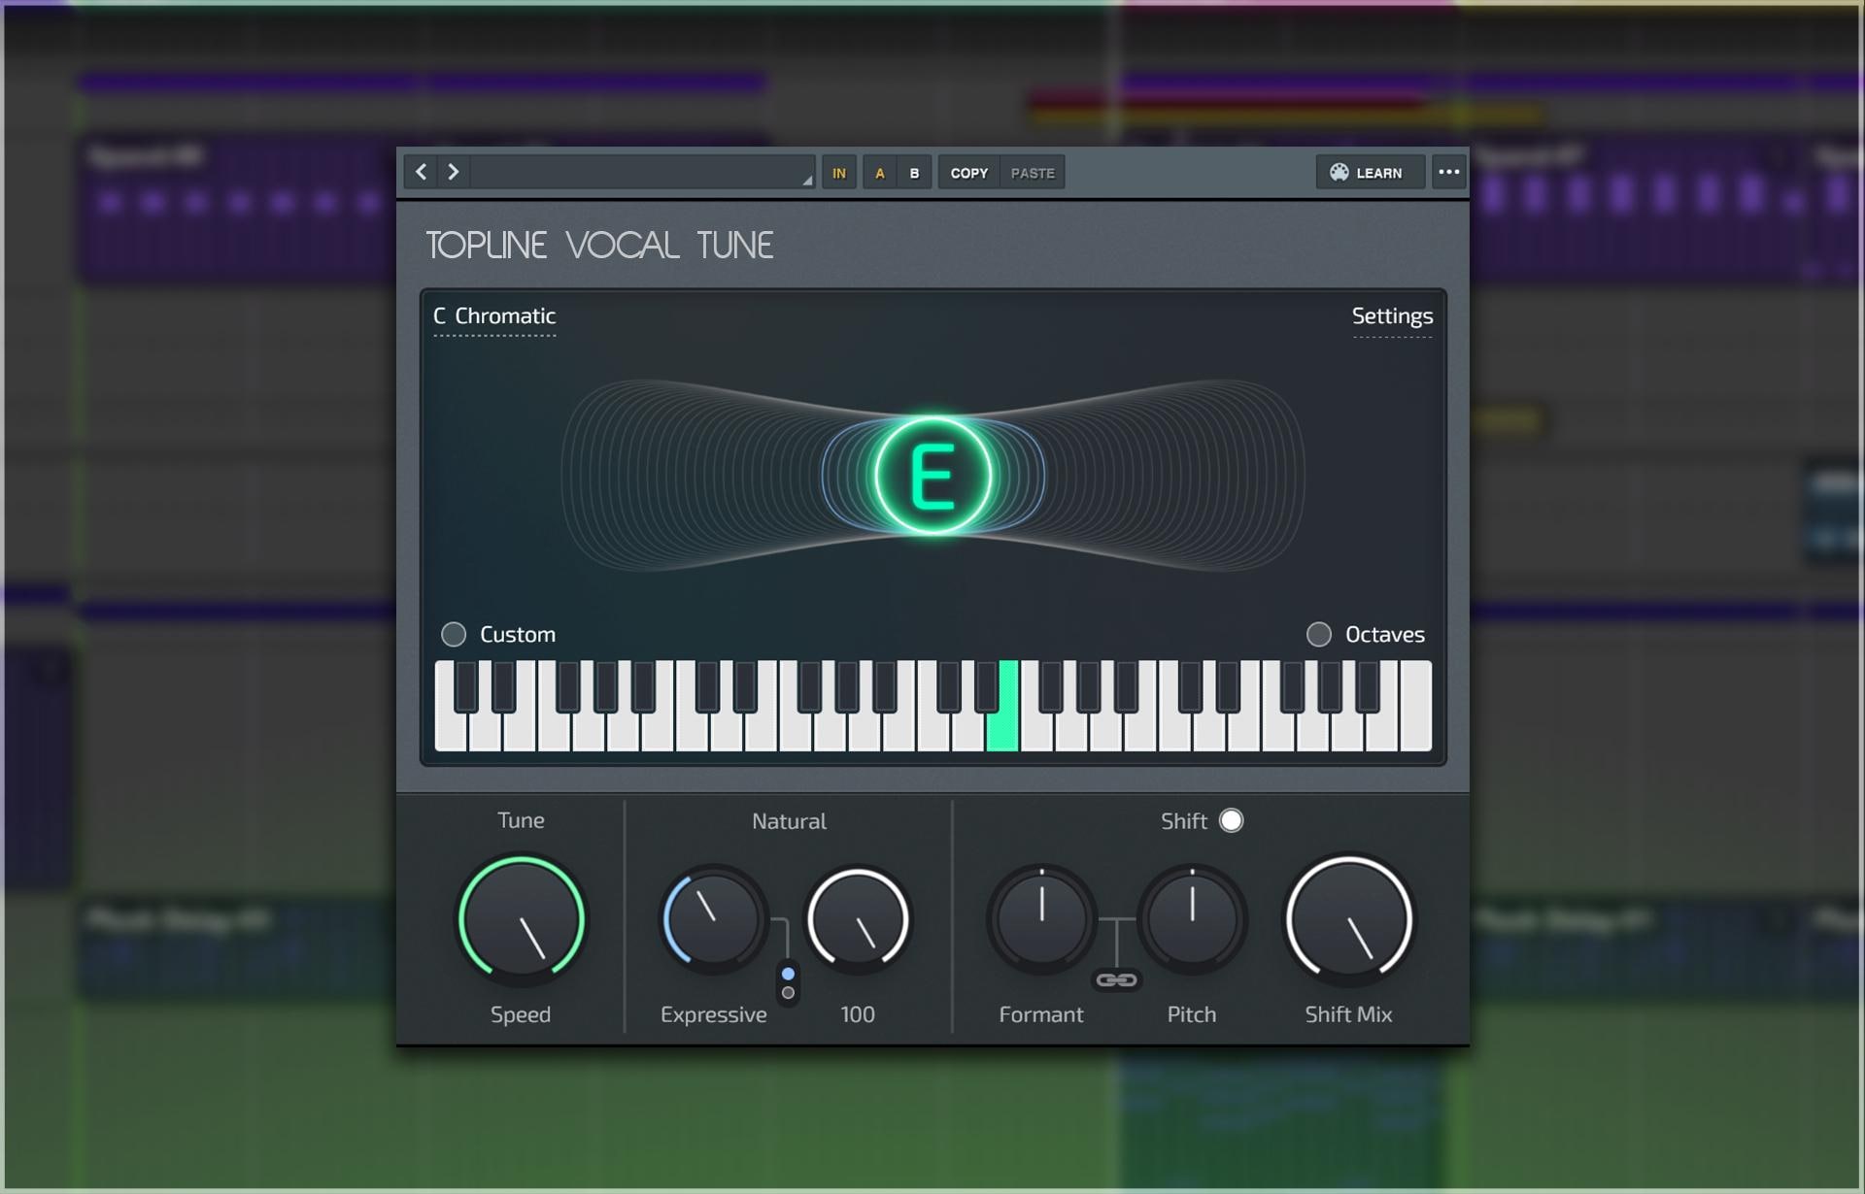
Task: Click the Shift Mix knob
Action: 1348,918
